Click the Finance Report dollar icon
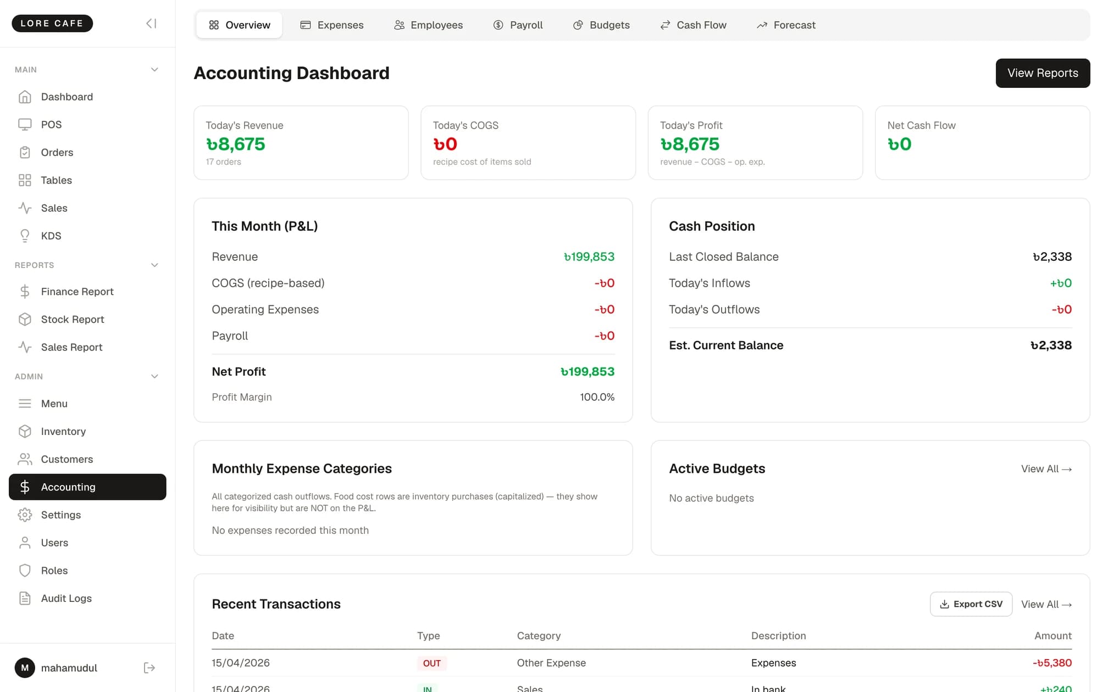This screenshot has width=1108, height=692. pyautogui.click(x=25, y=292)
